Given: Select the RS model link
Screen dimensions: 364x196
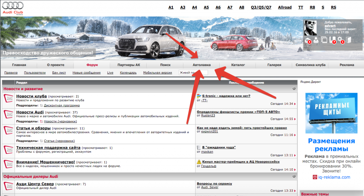Looking at the screenshot, I should coord(333,7).
